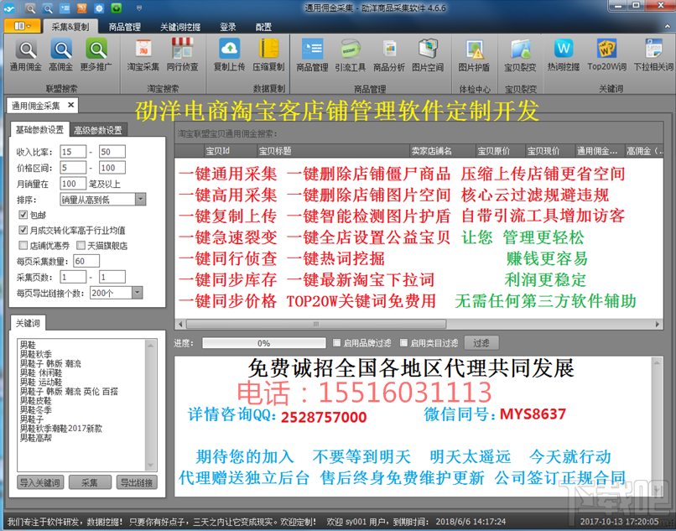Click the 进度 progress bar at 0%

tap(264, 343)
